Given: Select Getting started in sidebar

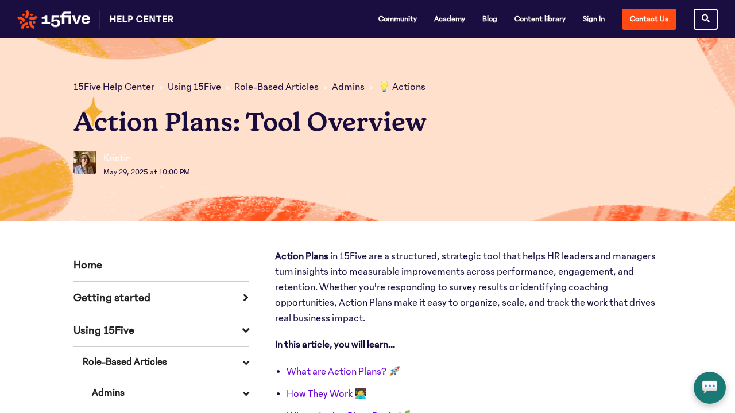Looking at the screenshot, I should point(112,298).
